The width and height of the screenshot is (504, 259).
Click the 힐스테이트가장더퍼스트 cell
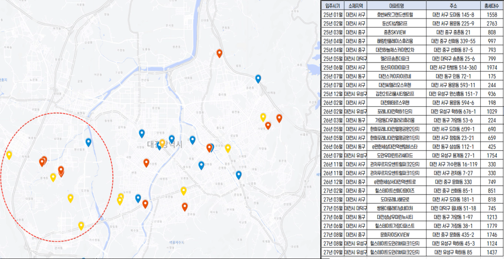point(396,226)
